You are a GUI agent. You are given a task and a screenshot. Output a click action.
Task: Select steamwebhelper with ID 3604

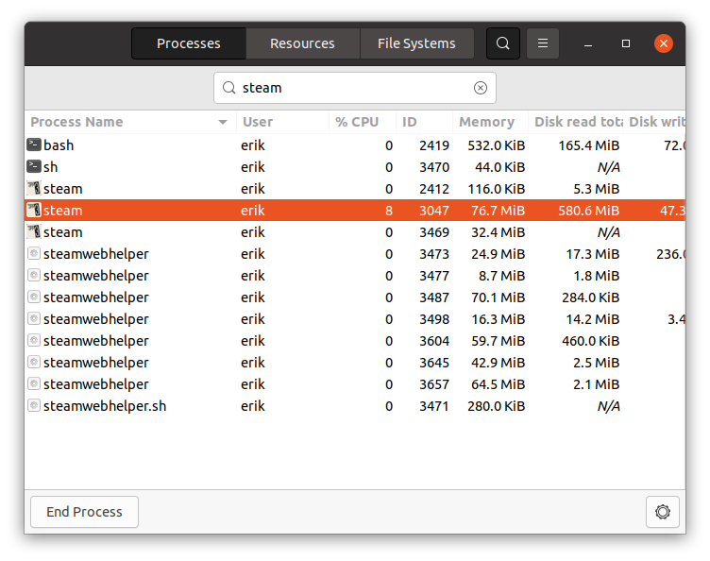[x=96, y=341]
